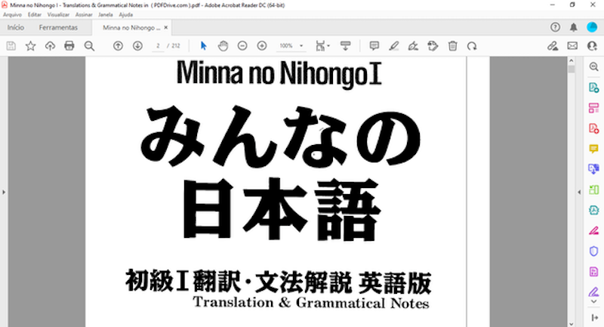Select the highlight text pen tool
This screenshot has height=327, width=604.
coord(393,46)
